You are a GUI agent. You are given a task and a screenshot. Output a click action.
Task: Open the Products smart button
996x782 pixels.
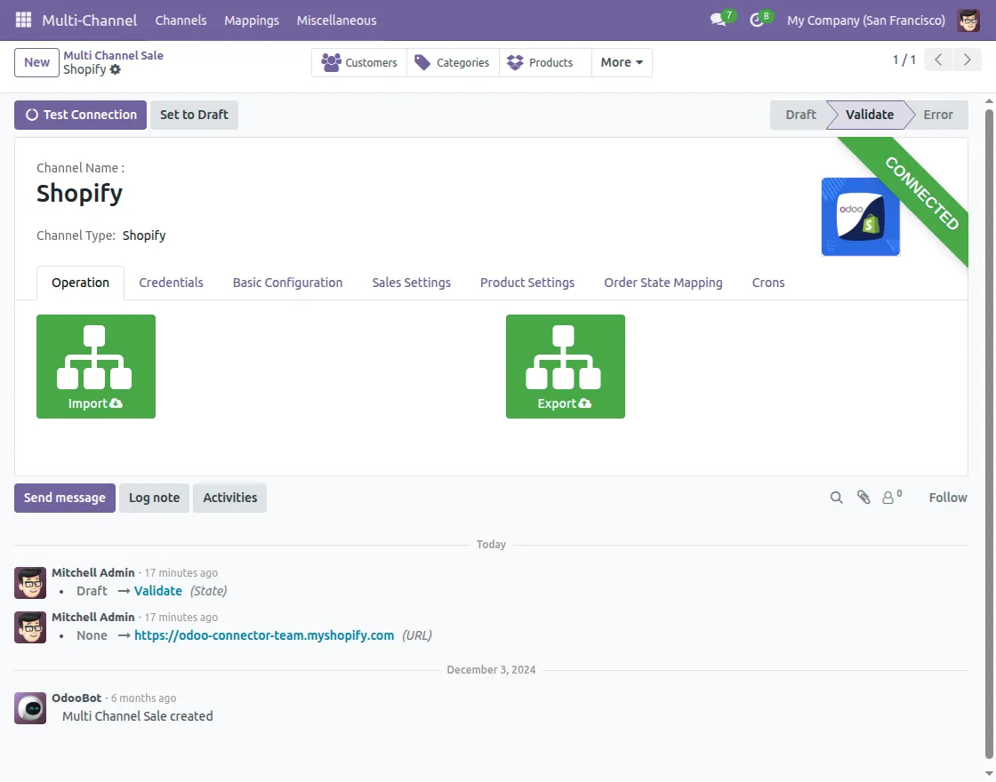[545, 62]
